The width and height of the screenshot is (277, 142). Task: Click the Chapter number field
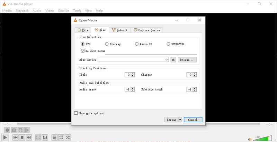[x=190, y=75]
